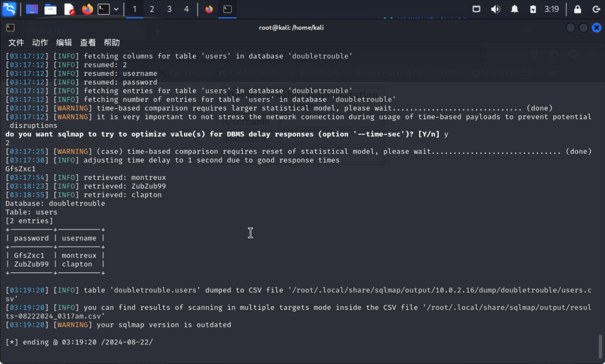Launch the text editor panel icon
The width and height of the screenshot is (605, 364).
point(69,9)
